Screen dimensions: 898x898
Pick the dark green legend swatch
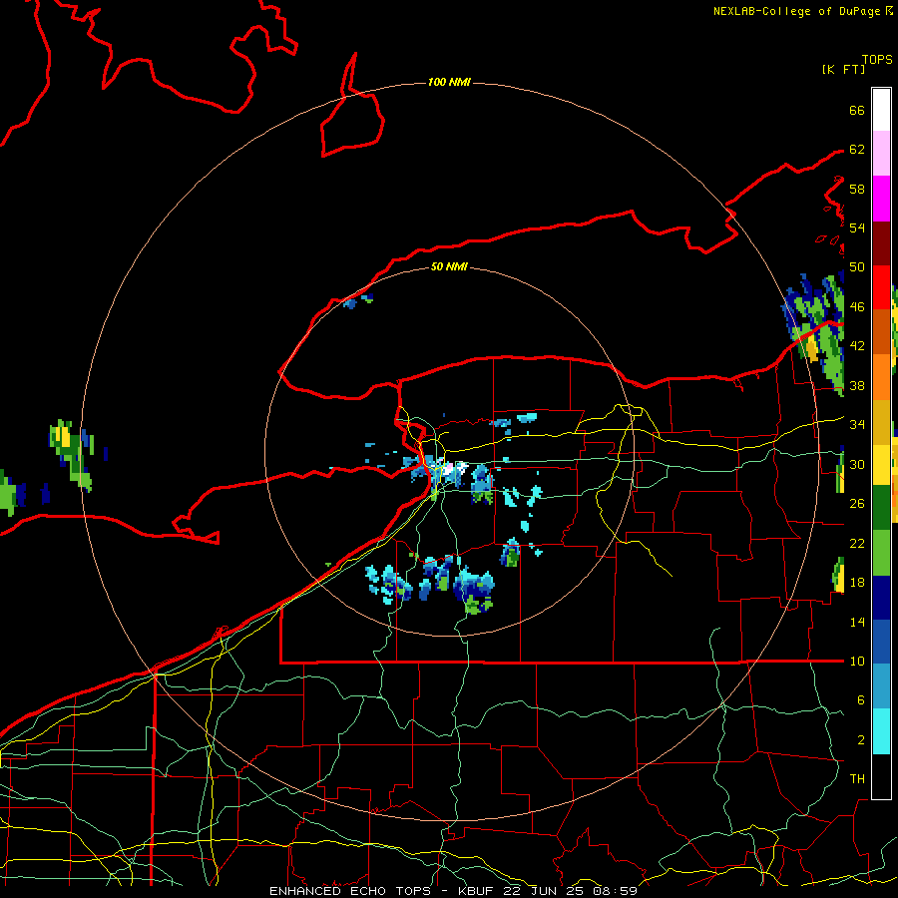point(881,508)
